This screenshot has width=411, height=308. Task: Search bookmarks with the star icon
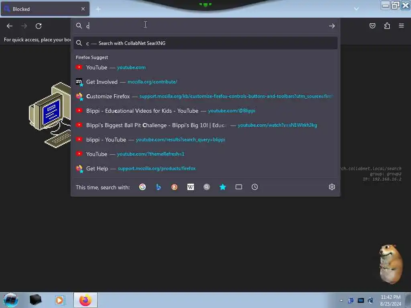(x=222, y=187)
